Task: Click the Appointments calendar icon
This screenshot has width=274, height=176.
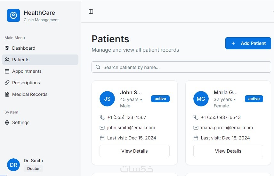Action: [7, 71]
